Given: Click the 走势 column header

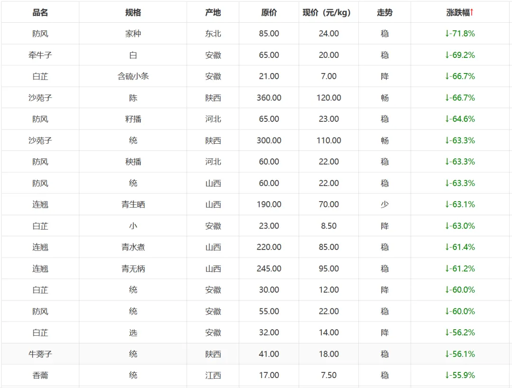Looking at the screenshot, I should [384, 12].
